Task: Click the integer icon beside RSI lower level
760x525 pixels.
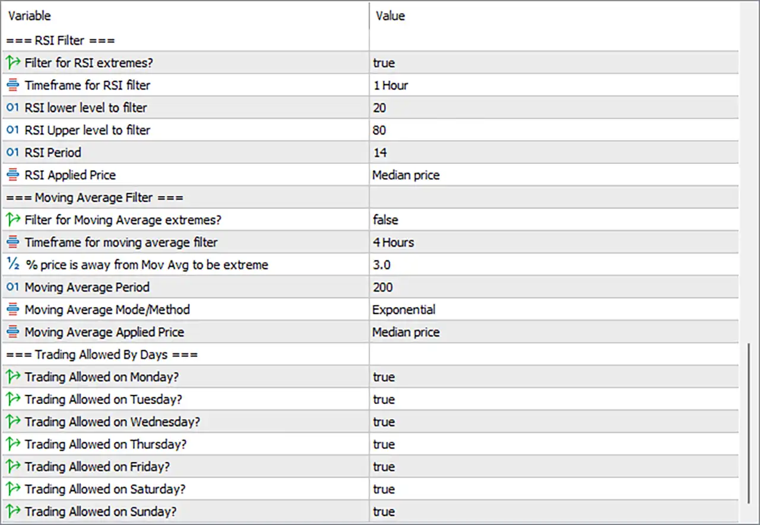Action: pyautogui.click(x=12, y=107)
